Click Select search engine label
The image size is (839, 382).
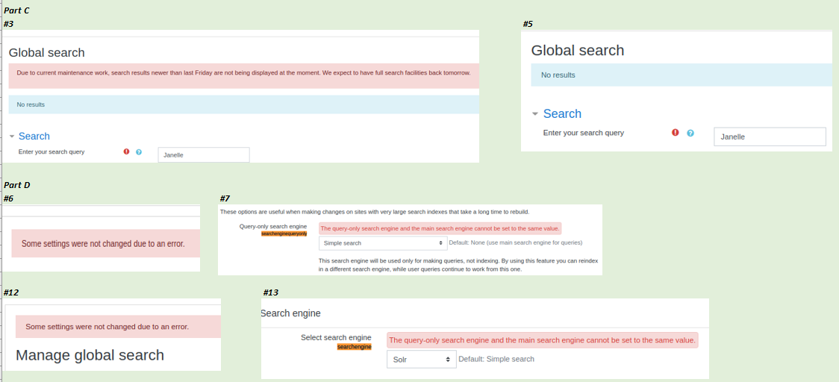[x=336, y=337]
